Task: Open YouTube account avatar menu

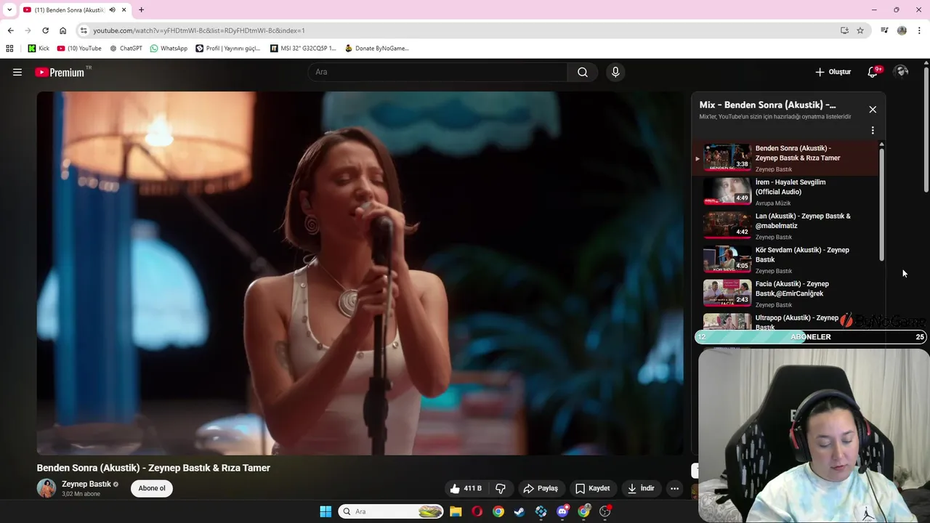Action: coord(902,72)
